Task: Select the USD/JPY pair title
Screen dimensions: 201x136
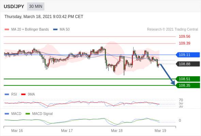Action: coord(14,6)
